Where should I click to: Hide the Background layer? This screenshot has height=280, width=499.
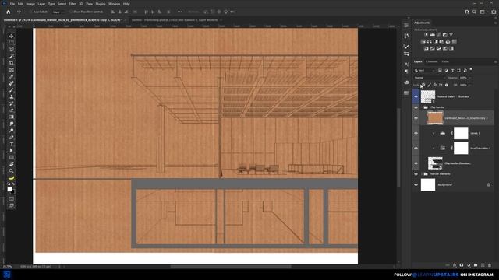[416, 185]
